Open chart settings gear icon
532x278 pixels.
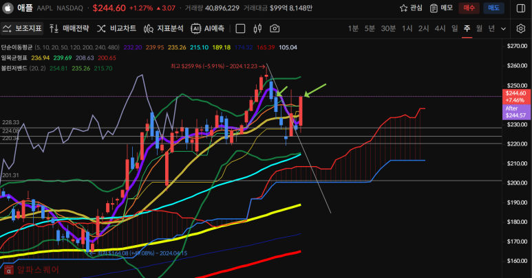click(521, 29)
